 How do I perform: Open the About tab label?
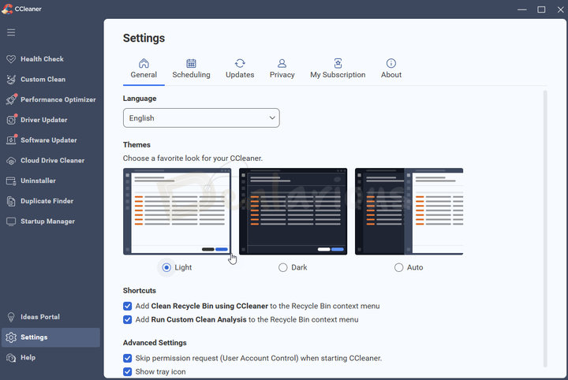click(391, 75)
